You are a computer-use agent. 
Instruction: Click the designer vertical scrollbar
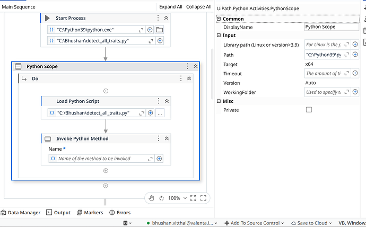[x=212, y=74]
